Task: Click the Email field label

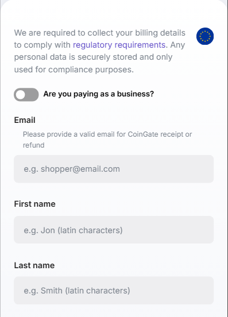Action: pos(25,120)
